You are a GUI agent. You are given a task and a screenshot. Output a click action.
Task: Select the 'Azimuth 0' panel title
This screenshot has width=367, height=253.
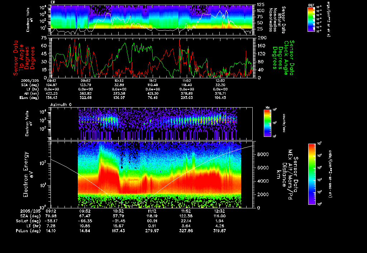[61, 105]
